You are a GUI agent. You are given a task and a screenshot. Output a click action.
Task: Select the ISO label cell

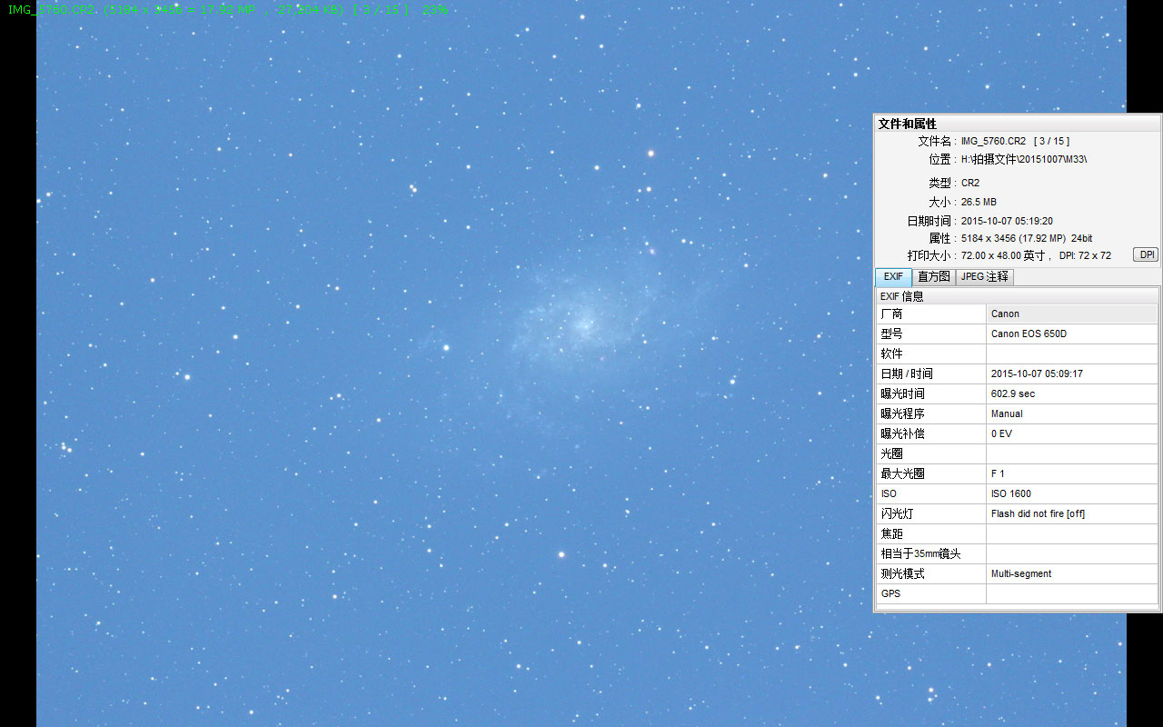(931, 493)
